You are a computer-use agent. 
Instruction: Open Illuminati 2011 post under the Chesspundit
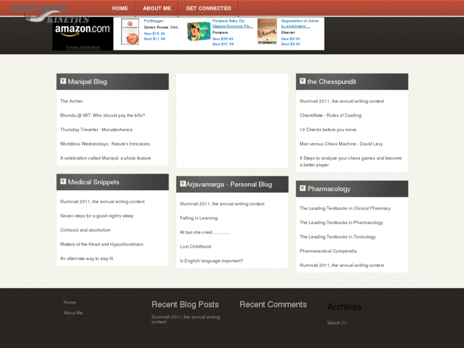[342, 101]
